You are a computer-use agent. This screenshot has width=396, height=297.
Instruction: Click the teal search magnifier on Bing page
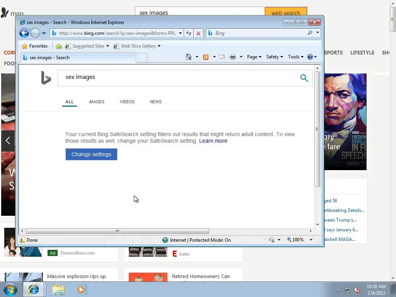point(304,78)
